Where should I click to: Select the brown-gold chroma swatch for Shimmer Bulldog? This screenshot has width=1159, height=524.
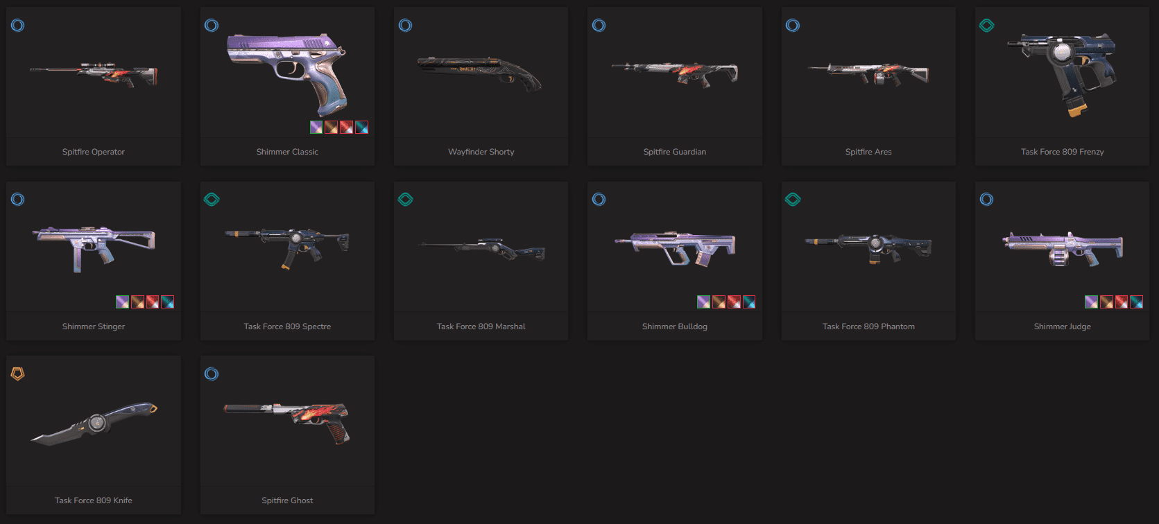coord(719,302)
